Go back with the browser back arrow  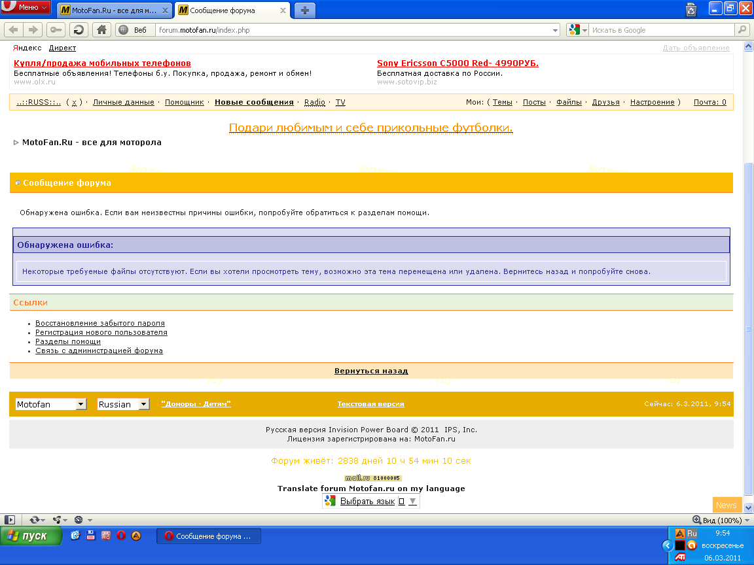(14, 30)
